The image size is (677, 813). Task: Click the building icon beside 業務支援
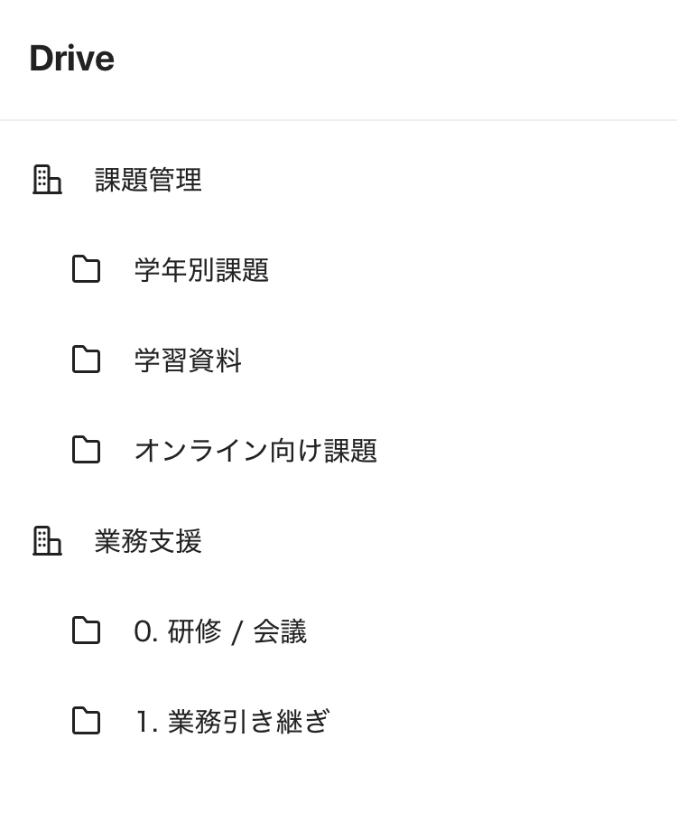coord(47,541)
